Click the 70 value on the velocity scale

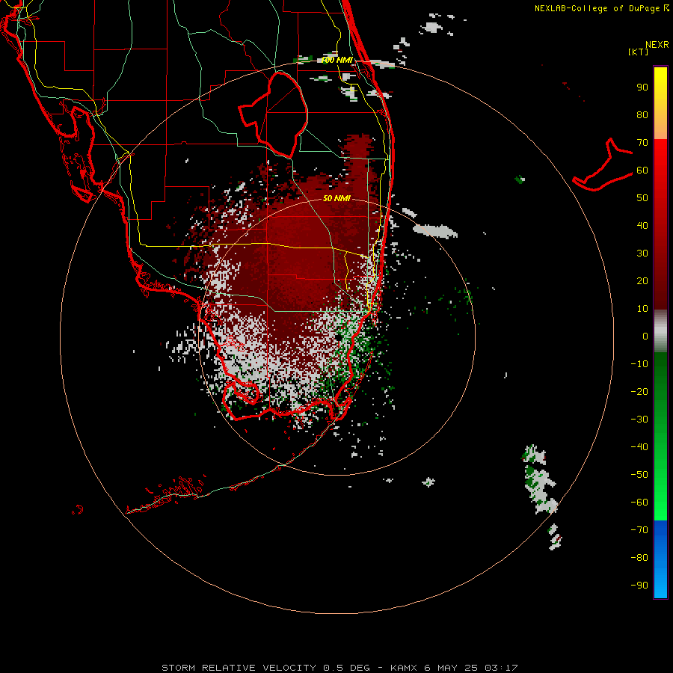pyautogui.click(x=642, y=143)
